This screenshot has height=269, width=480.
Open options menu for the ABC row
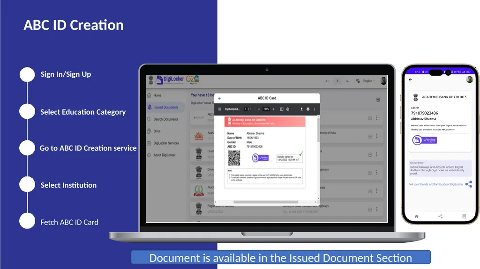pos(377,118)
